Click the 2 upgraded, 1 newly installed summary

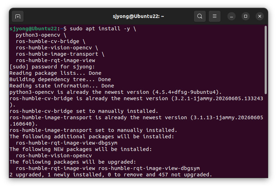pos(111,175)
